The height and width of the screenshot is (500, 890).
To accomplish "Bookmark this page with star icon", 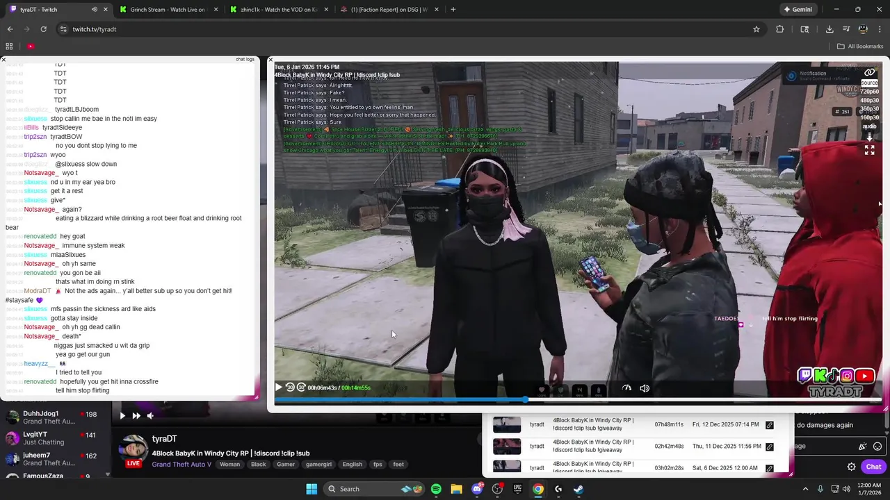I will [756, 29].
